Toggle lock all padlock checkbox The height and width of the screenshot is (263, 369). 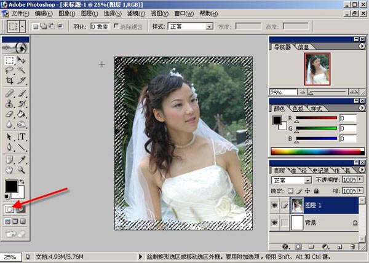pyautogui.click(x=316, y=191)
